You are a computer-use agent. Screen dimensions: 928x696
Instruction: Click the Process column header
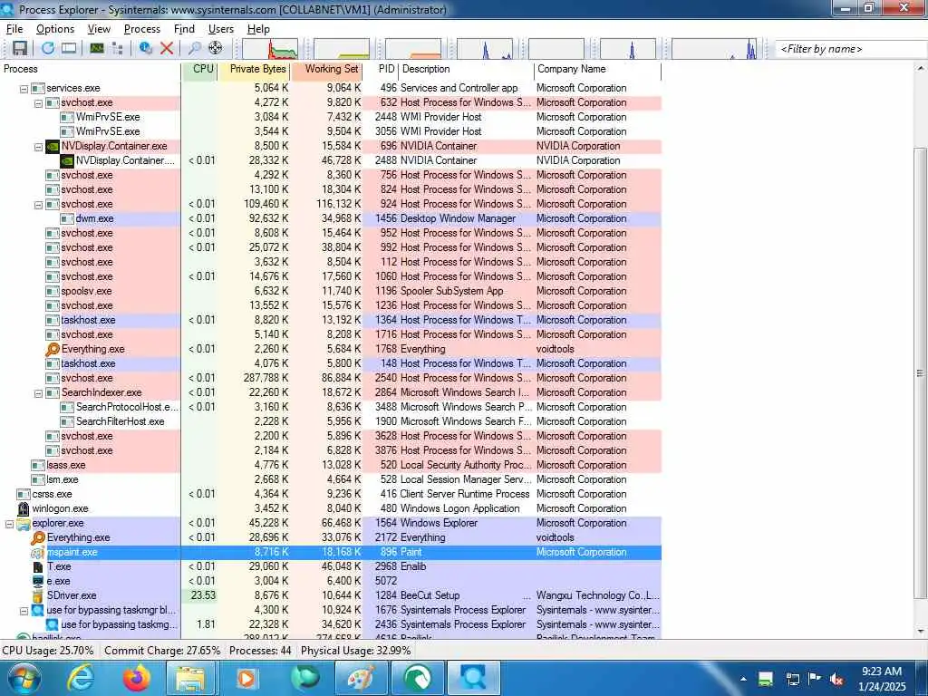(x=91, y=69)
